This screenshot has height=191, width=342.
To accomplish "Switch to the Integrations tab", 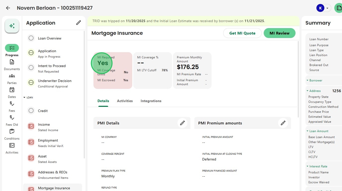I will point(151,101).
